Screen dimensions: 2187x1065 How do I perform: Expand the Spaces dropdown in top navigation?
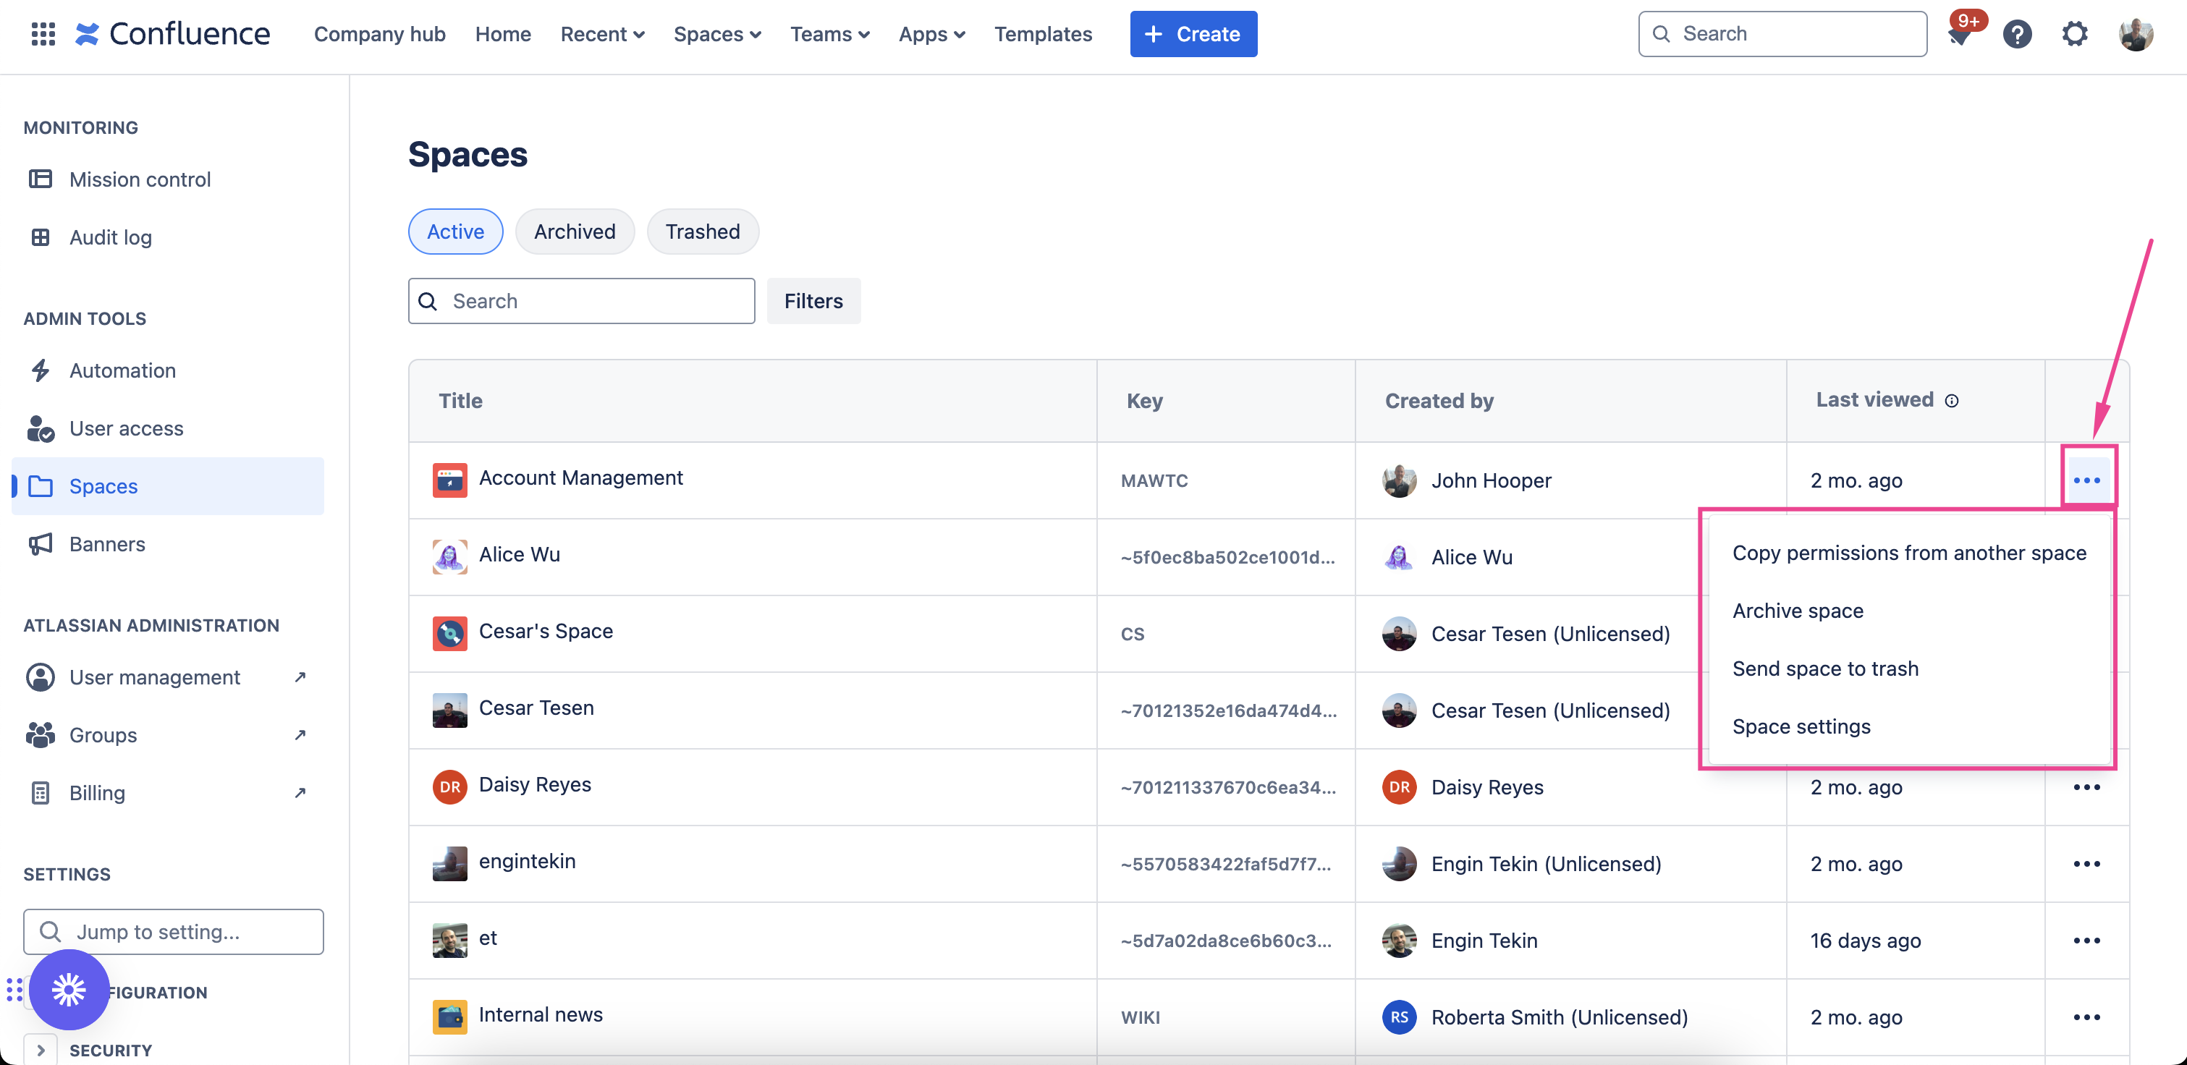717,34
